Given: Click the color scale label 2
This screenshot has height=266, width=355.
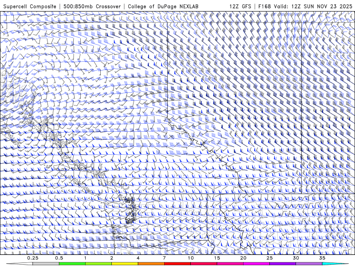Looking at the screenshot, I should click(x=112, y=258).
